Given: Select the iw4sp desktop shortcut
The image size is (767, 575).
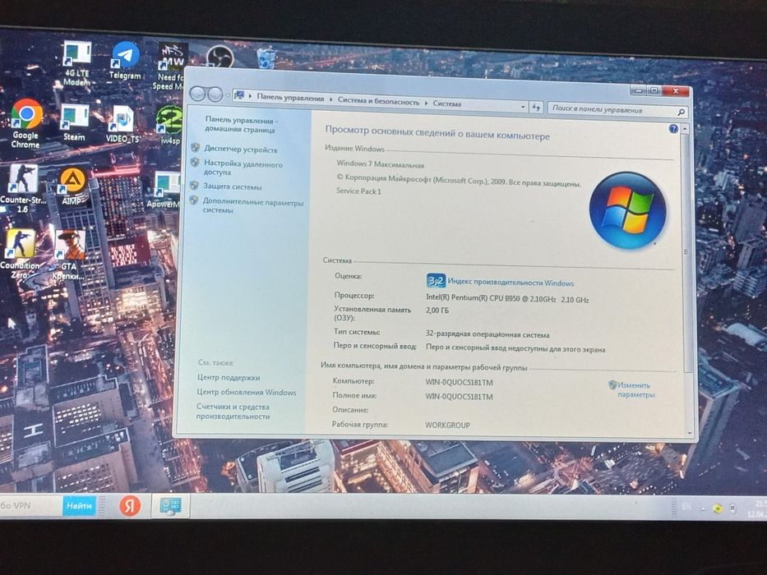Looking at the screenshot, I should coord(169,126).
